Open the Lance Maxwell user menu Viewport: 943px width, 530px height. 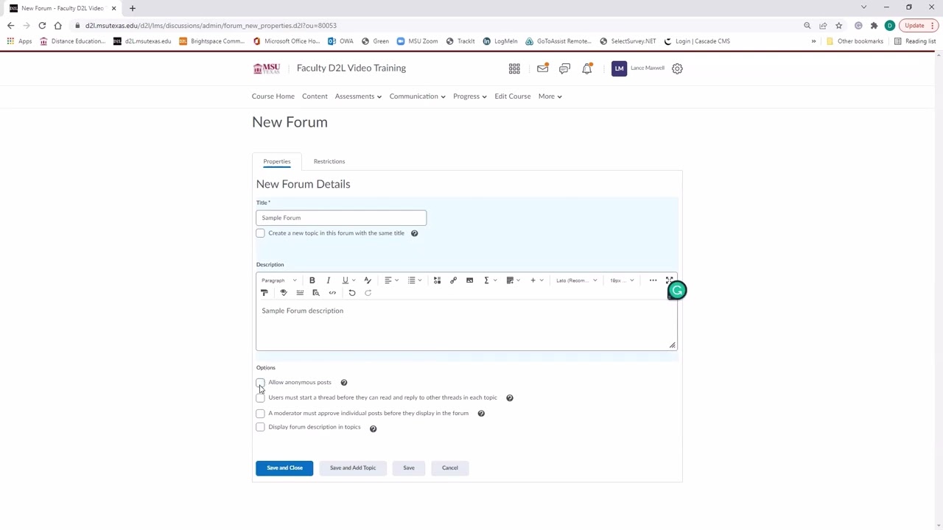click(x=638, y=68)
